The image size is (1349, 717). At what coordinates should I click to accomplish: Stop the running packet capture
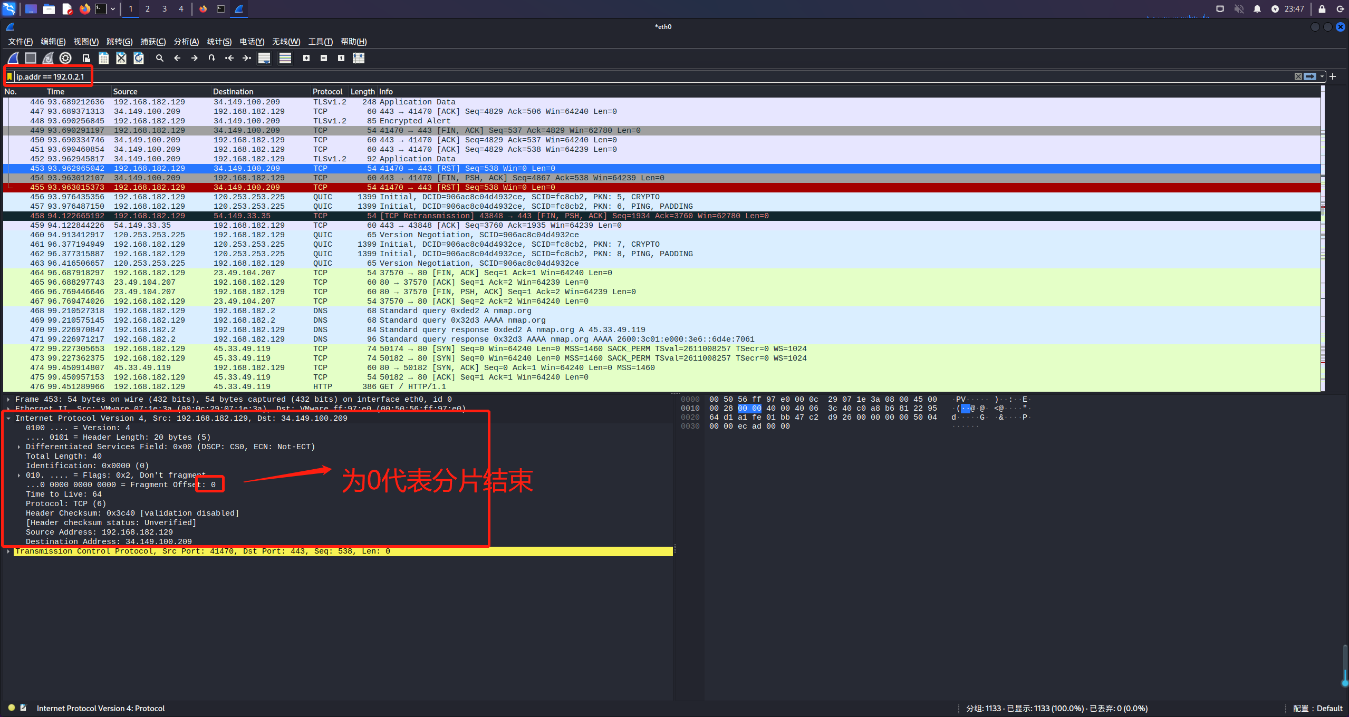click(31, 58)
